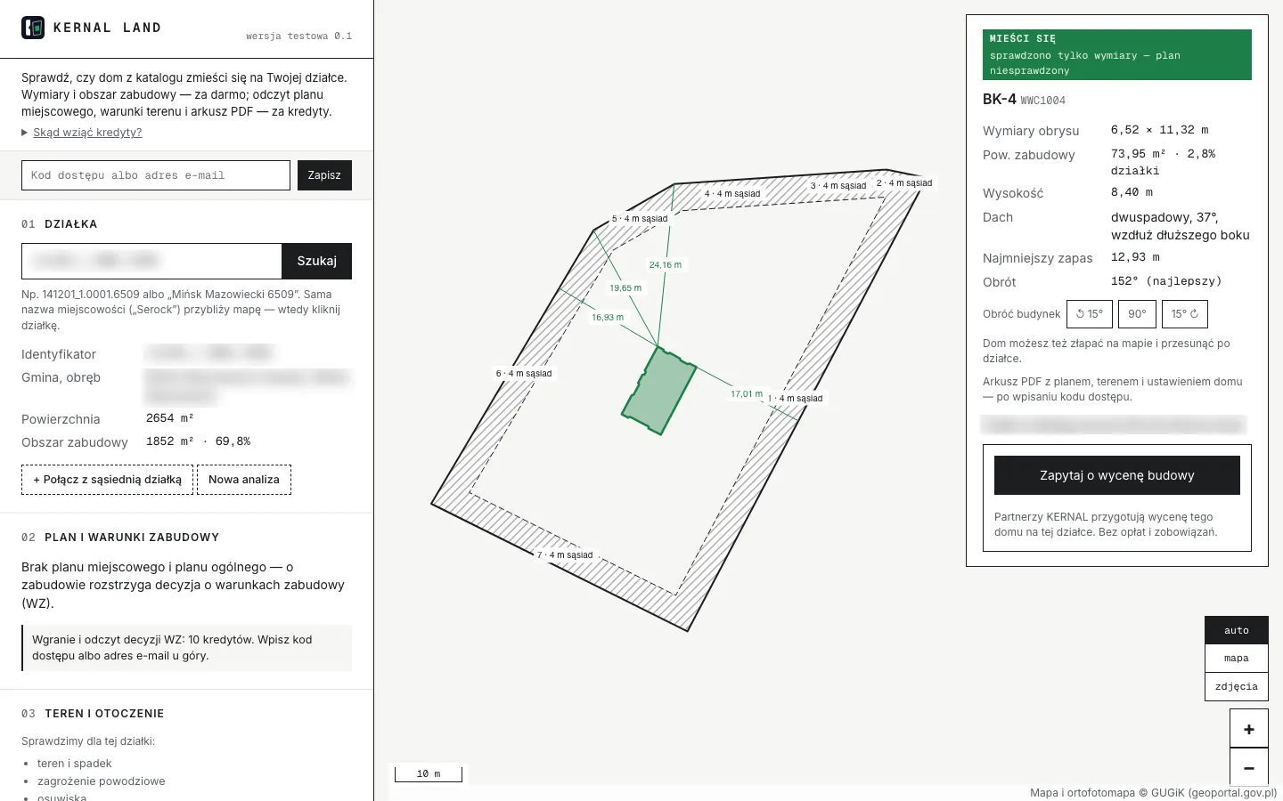Click boundary label "2 · 4 m sąsiad"
The image size is (1283, 801).
click(x=904, y=183)
